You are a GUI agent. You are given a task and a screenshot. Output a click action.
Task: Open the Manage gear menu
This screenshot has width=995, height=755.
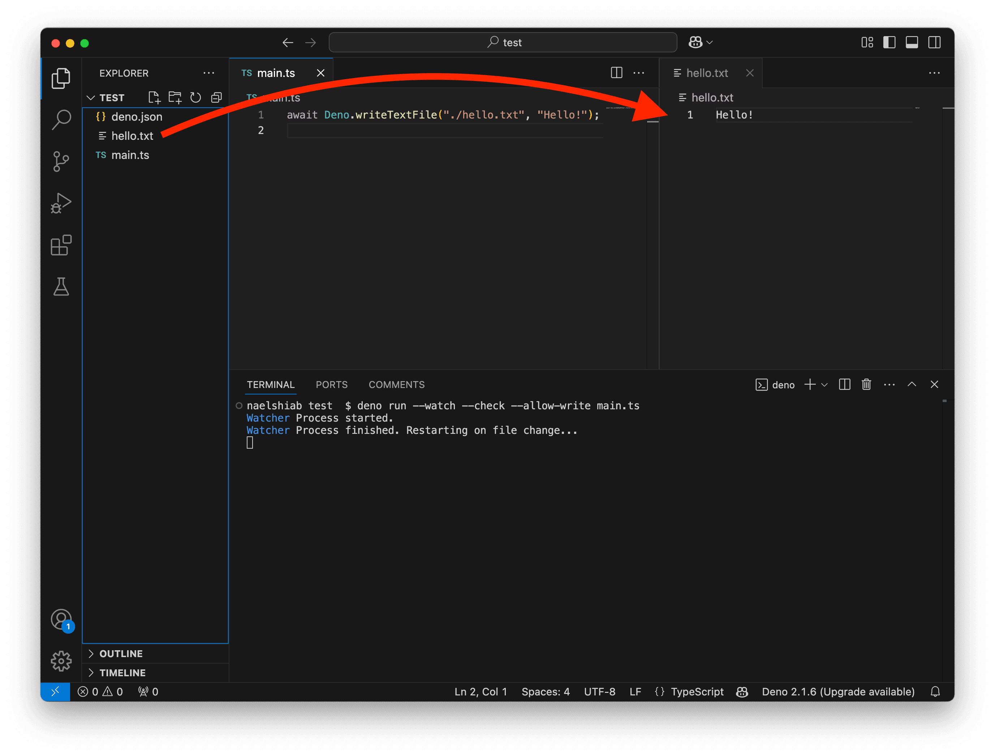pyautogui.click(x=61, y=661)
